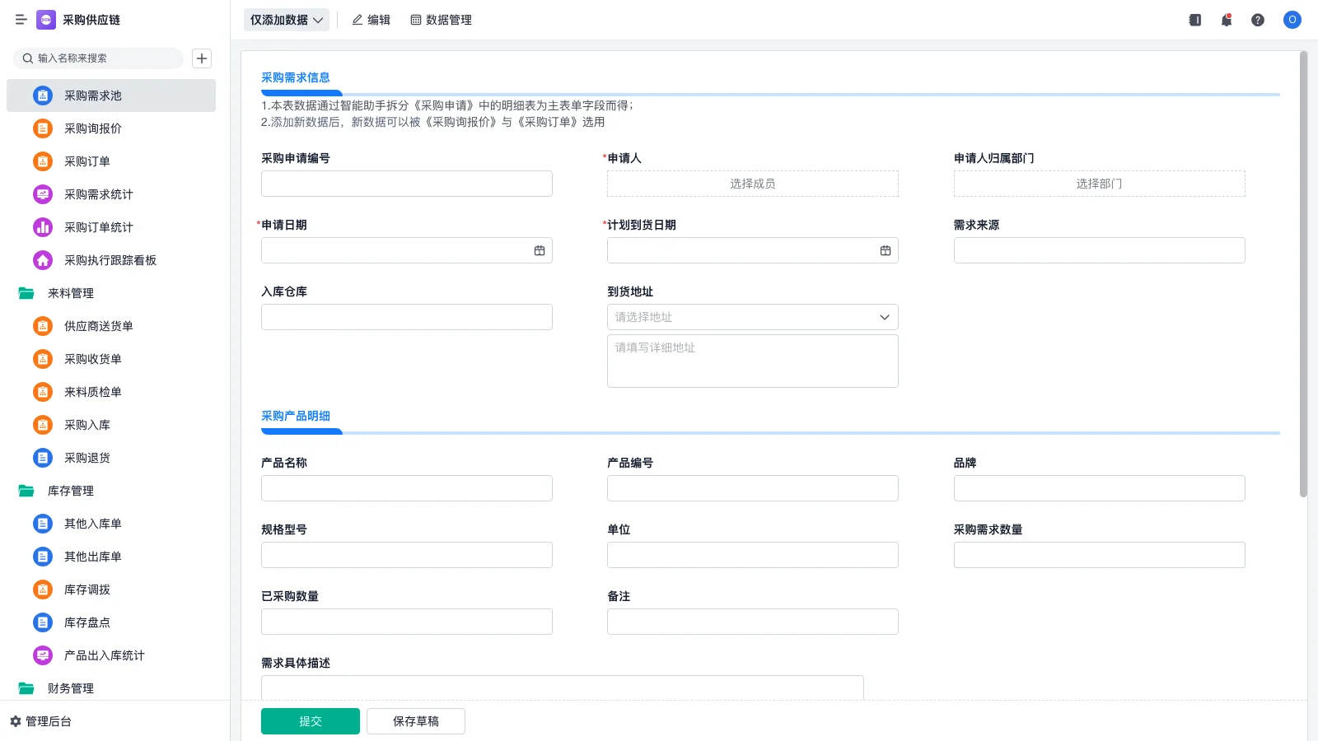Focus the 需求来源 input field
1318x741 pixels.
pyautogui.click(x=1100, y=250)
